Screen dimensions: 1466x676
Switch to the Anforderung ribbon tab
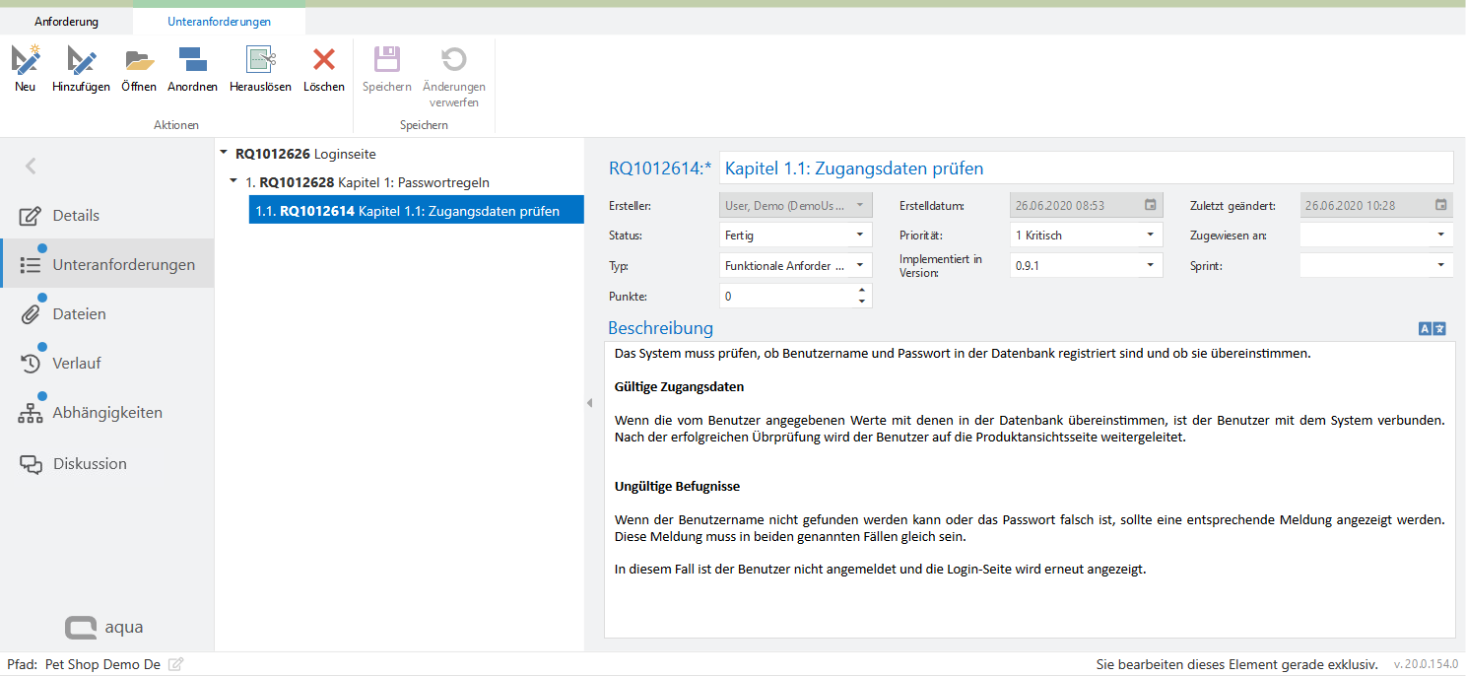66,21
